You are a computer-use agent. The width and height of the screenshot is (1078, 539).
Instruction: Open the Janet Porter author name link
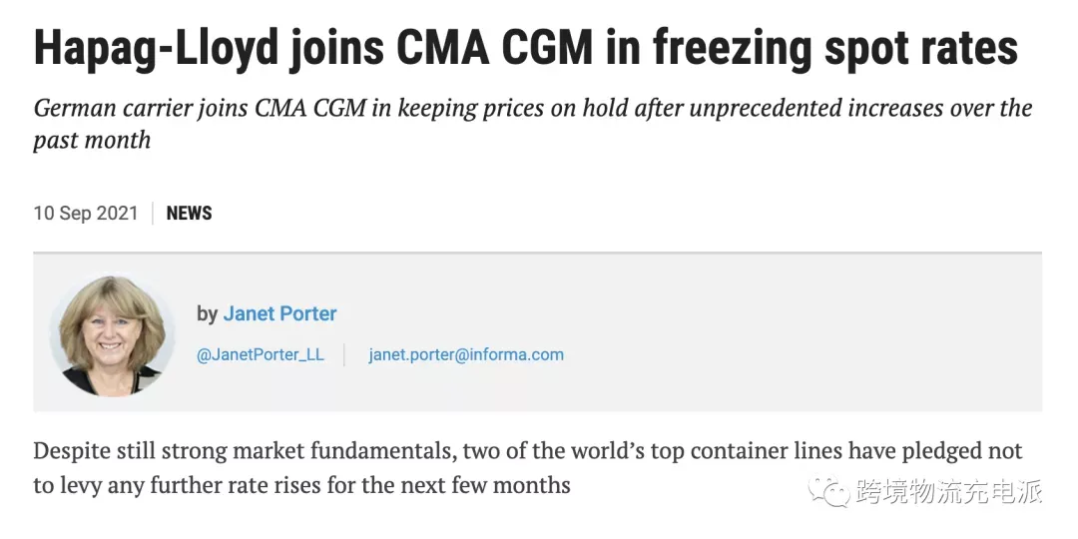pyautogui.click(x=279, y=313)
